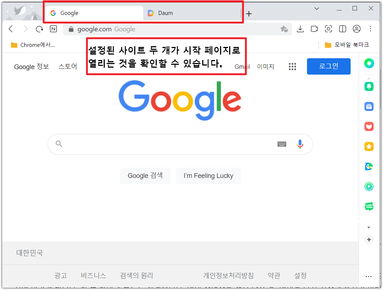Open the screen capture tool
The image size is (383, 290).
point(328,29)
